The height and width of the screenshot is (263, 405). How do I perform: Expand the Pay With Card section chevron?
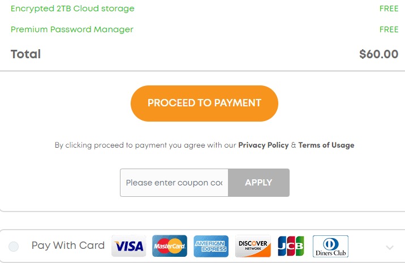click(x=389, y=247)
